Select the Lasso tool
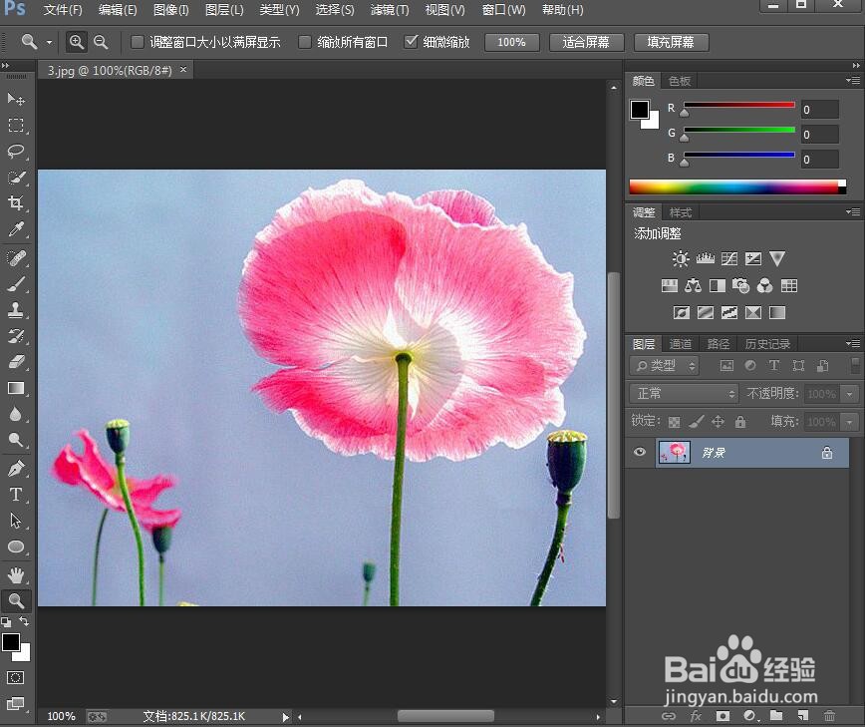865x727 pixels. pyautogui.click(x=16, y=152)
